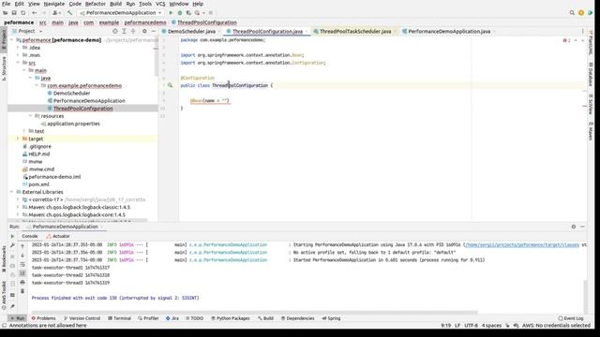Viewport: 600px width, 337px height.
Task: Open the Project view dropdown
Action: click(x=27, y=31)
